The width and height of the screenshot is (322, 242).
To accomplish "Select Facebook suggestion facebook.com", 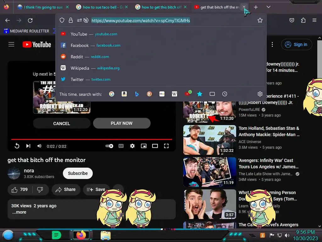I will tap(161, 45).
